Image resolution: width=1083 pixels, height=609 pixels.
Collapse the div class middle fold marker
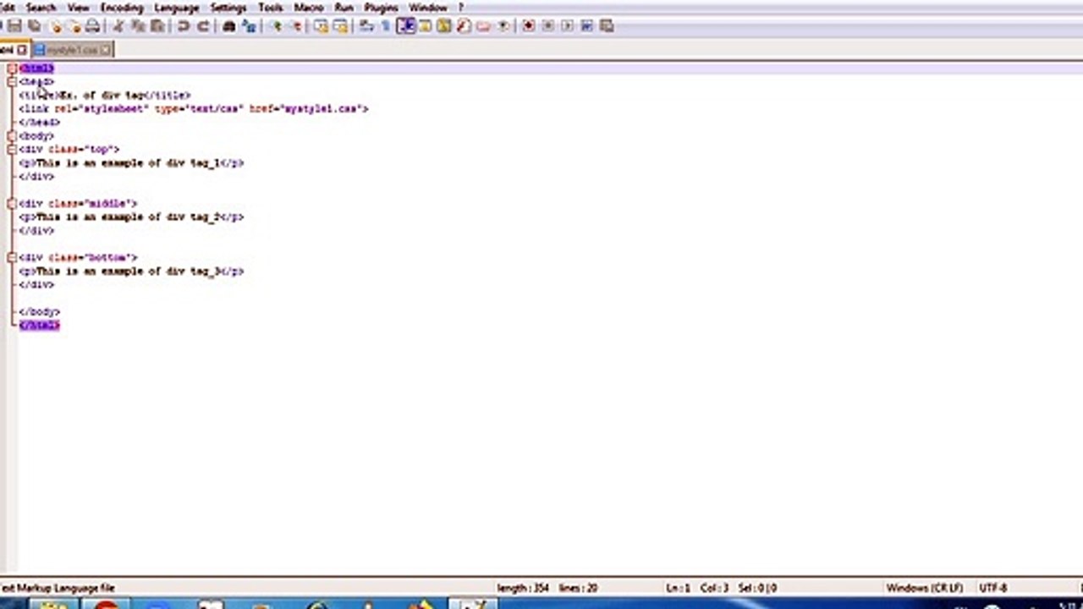(x=12, y=204)
